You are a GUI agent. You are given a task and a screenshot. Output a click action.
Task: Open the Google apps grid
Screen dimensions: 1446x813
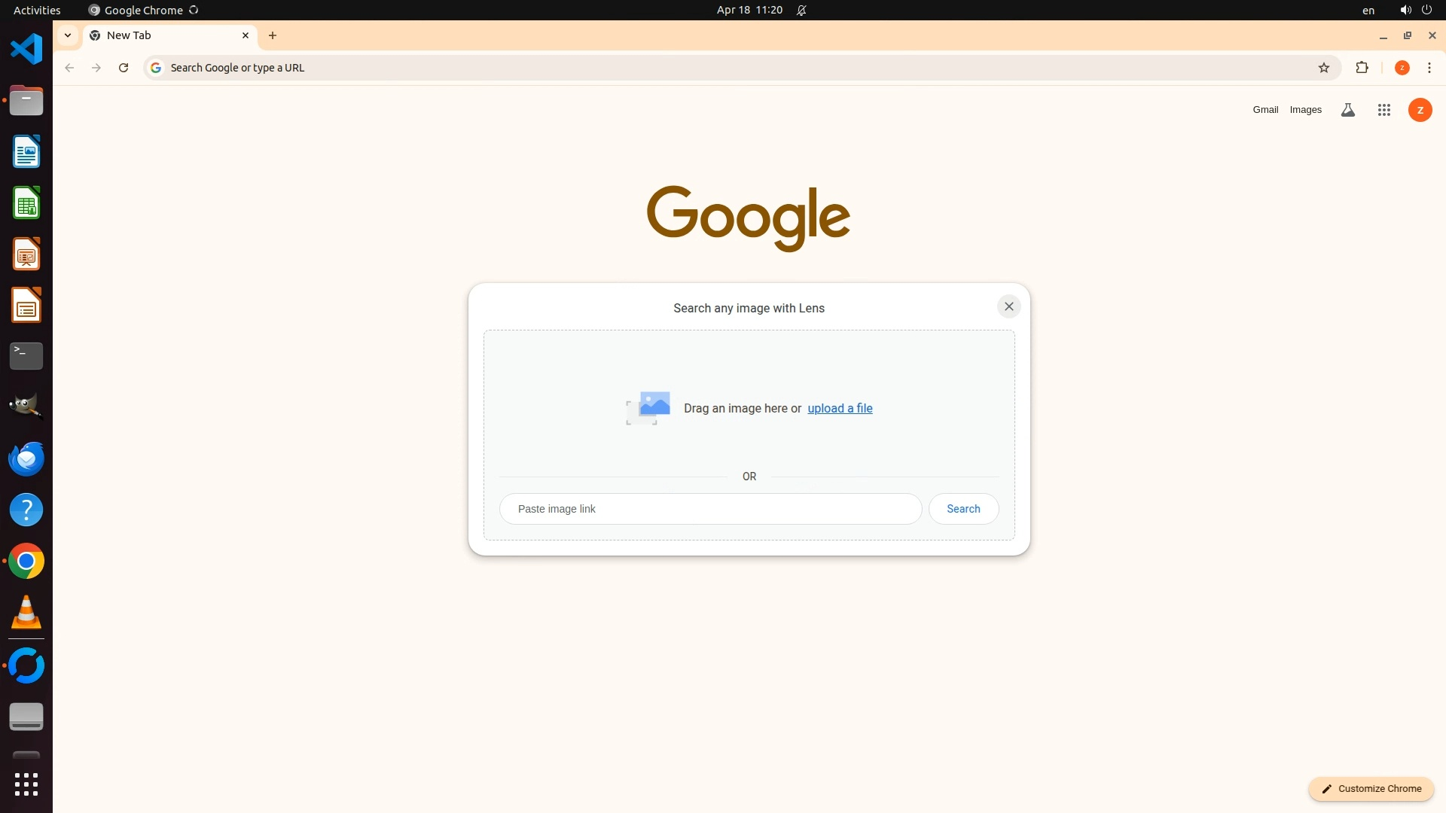click(1383, 110)
